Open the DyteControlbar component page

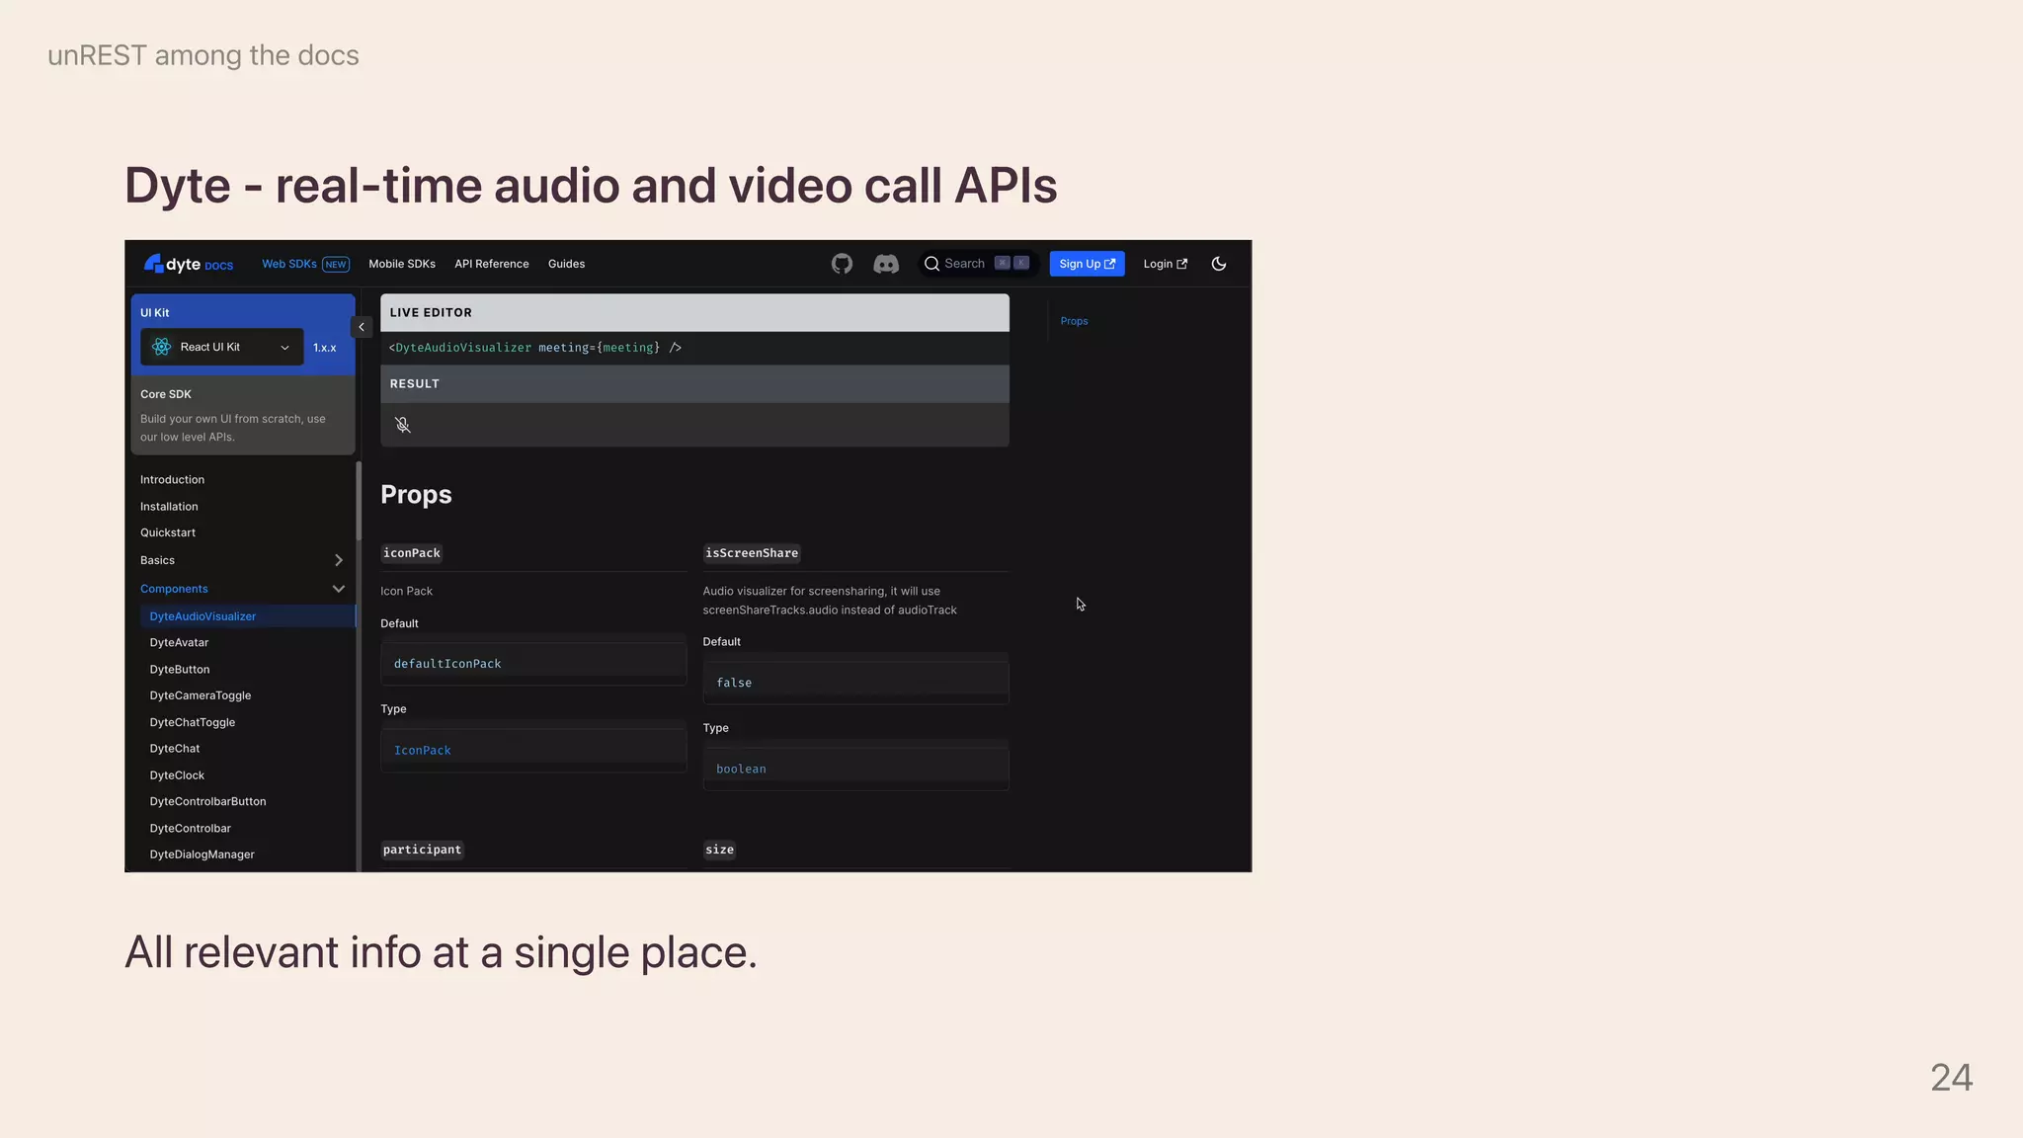pyautogui.click(x=191, y=828)
